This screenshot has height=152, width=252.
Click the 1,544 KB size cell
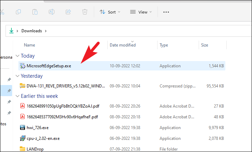(x=216, y=66)
